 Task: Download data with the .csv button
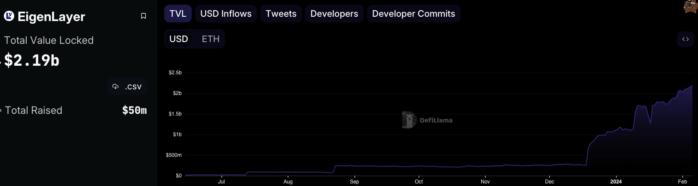coord(127,87)
